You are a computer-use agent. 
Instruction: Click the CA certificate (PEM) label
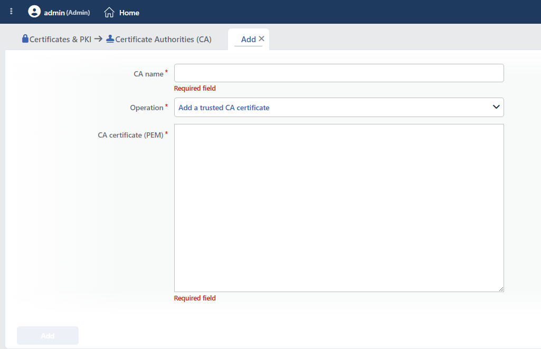click(130, 135)
